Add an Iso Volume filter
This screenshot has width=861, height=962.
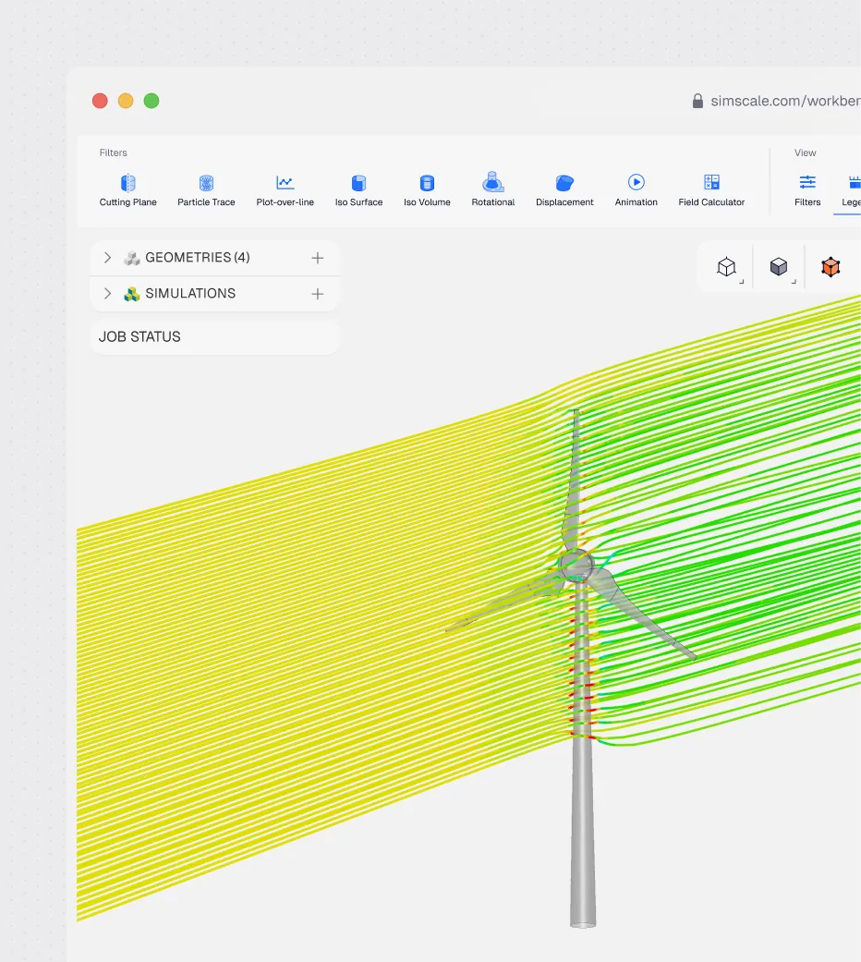click(x=427, y=190)
